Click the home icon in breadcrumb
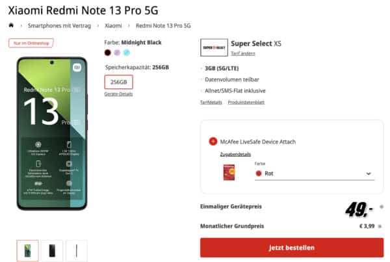The image size is (390, 262). 11,25
